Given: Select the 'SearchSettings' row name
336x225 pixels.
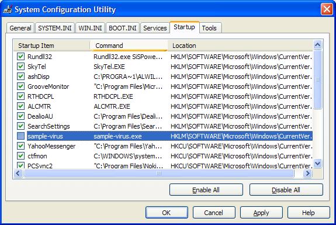Looking at the screenshot, I should (49, 126).
